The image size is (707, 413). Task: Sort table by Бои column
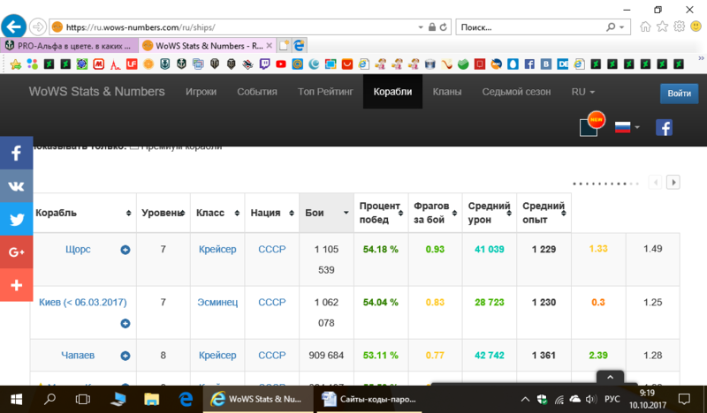click(326, 213)
